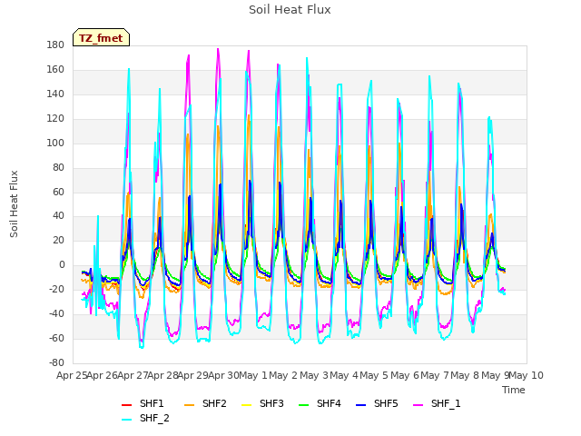This screenshot has width=581, height=436.
Task: Click the 140 y-axis tick label
Action: pyautogui.click(x=55, y=94)
